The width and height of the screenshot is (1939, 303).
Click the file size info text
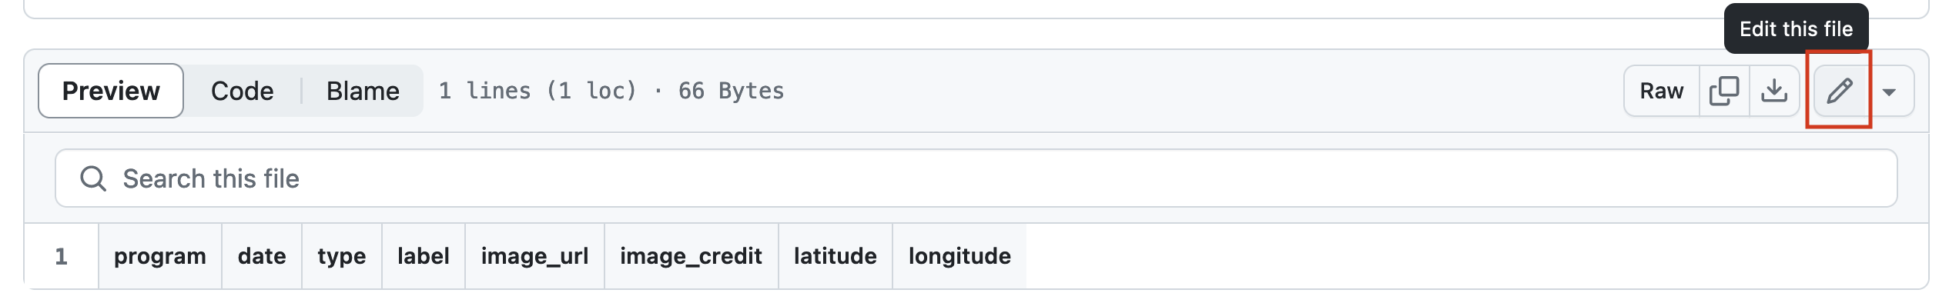611,91
